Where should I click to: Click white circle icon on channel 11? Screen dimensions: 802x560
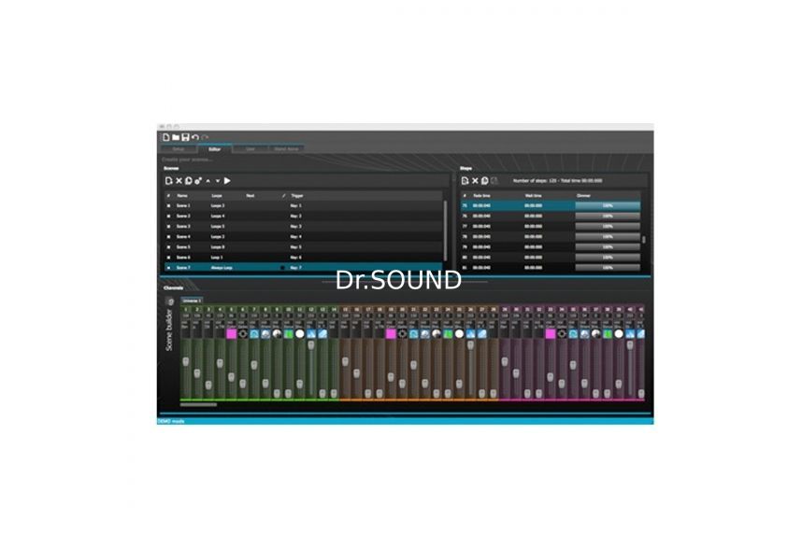300,334
